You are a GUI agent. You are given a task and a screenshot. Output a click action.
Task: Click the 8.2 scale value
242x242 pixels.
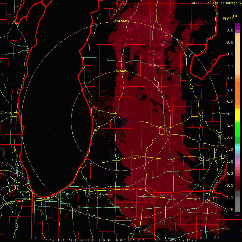(230, 54)
